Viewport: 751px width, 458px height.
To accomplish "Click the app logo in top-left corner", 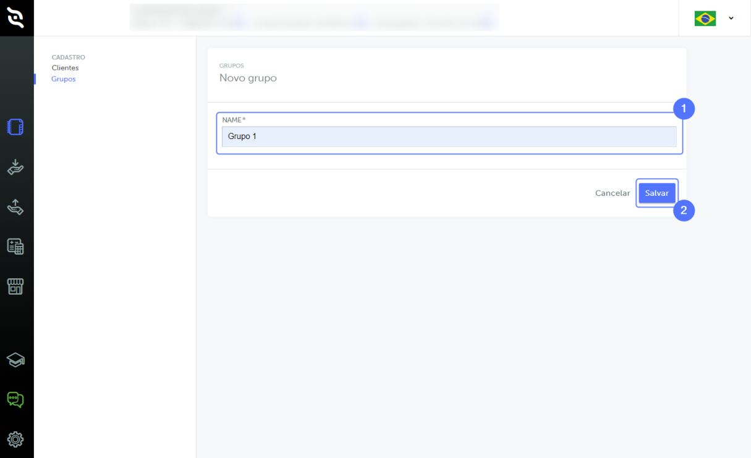I will point(16,18).
